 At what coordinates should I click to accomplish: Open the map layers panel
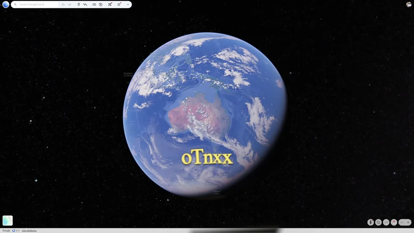[x=119, y=5]
